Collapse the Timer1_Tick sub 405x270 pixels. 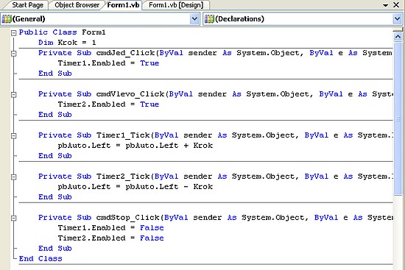click(14, 136)
